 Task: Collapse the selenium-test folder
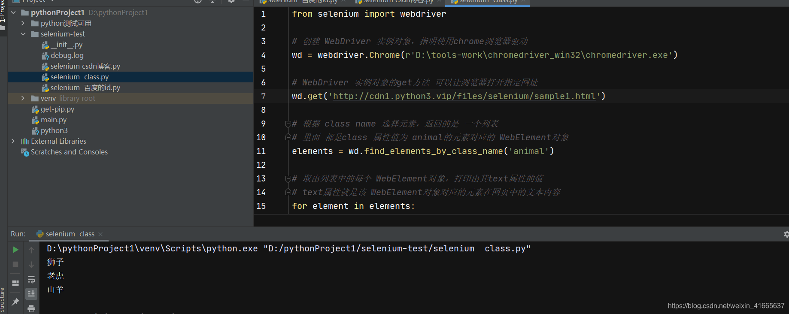pos(23,34)
